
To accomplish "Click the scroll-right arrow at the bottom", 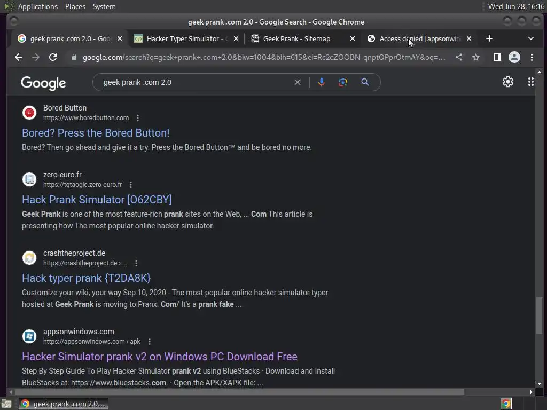I will point(532,392).
